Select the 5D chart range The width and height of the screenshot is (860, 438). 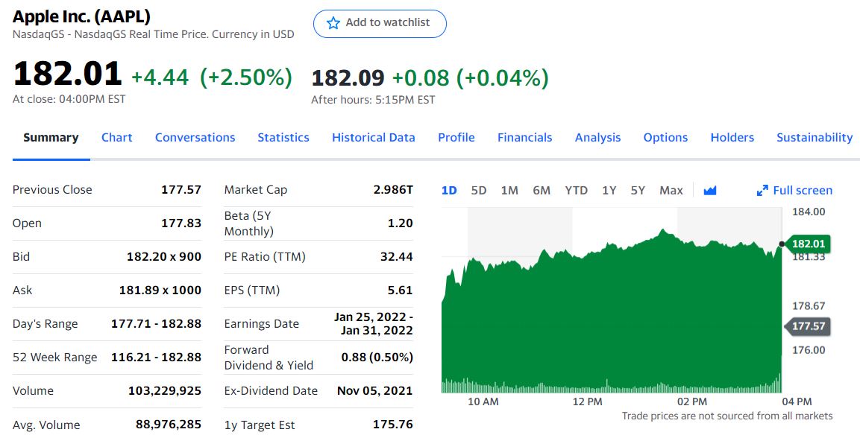coord(479,190)
